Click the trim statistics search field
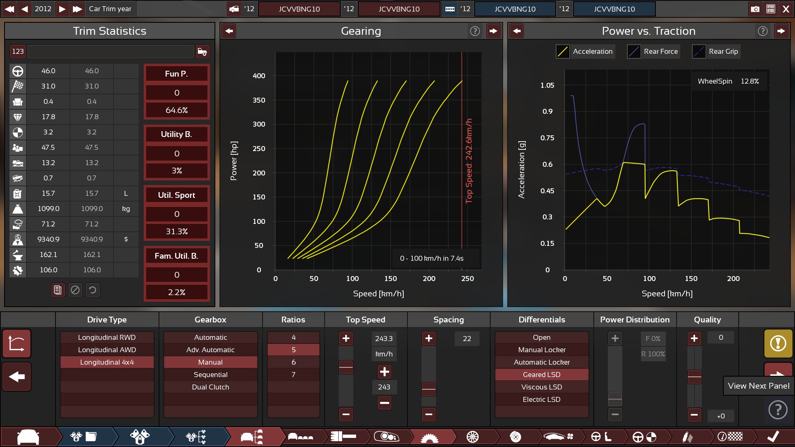 pos(111,52)
